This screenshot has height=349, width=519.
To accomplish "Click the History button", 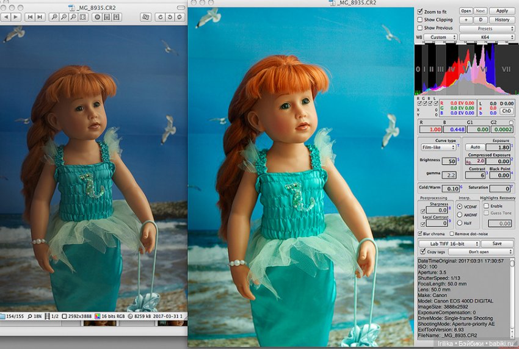I will pyautogui.click(x=502, y=20).
